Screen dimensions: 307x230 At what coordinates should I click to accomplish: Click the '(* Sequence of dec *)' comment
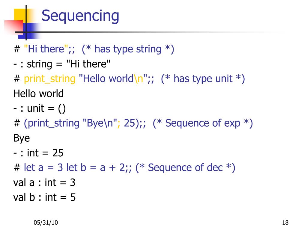[185, 168]
